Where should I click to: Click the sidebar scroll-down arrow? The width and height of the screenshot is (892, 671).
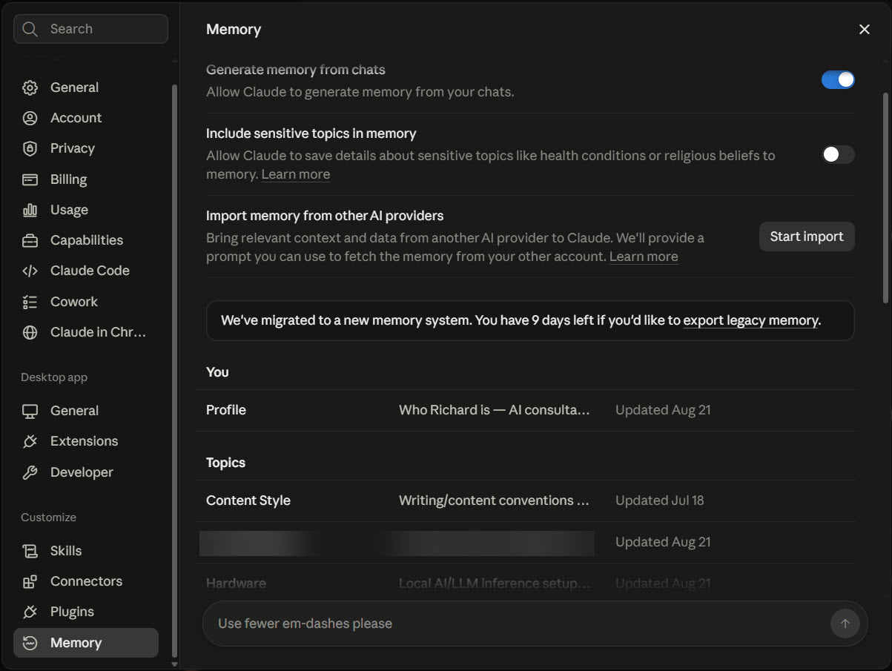click(x=175, y=664)
